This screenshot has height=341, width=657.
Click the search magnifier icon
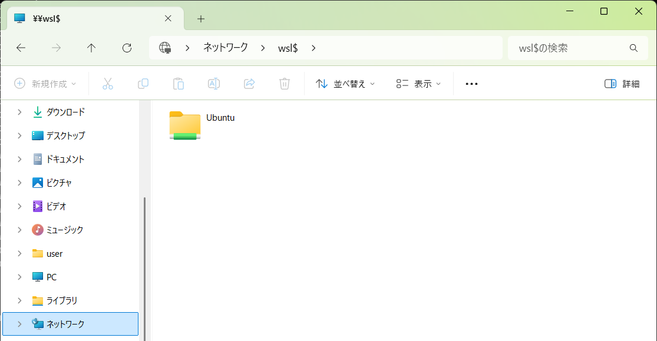point(633,48)
